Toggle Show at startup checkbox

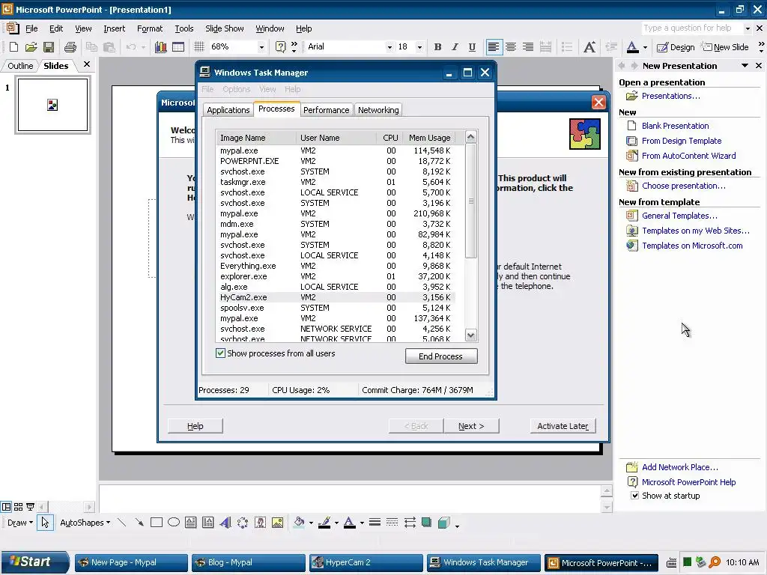(635, 496)
